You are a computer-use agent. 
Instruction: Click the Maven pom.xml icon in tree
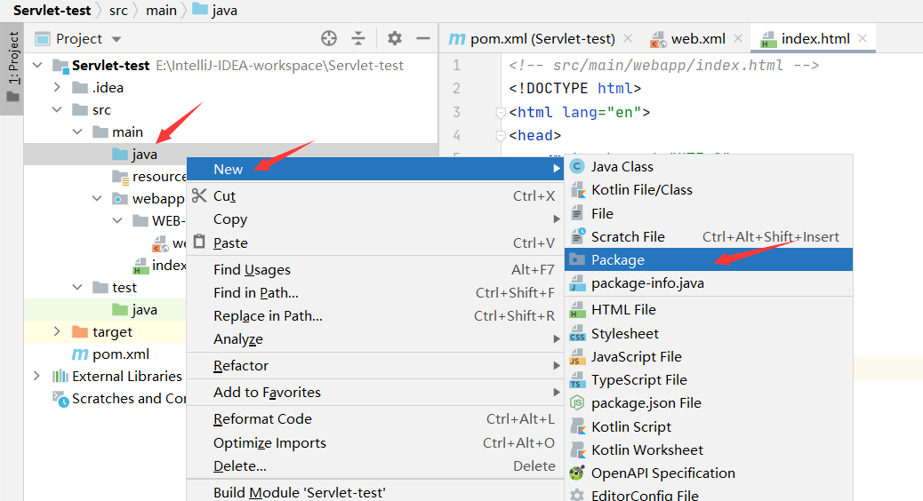point(79,354)
